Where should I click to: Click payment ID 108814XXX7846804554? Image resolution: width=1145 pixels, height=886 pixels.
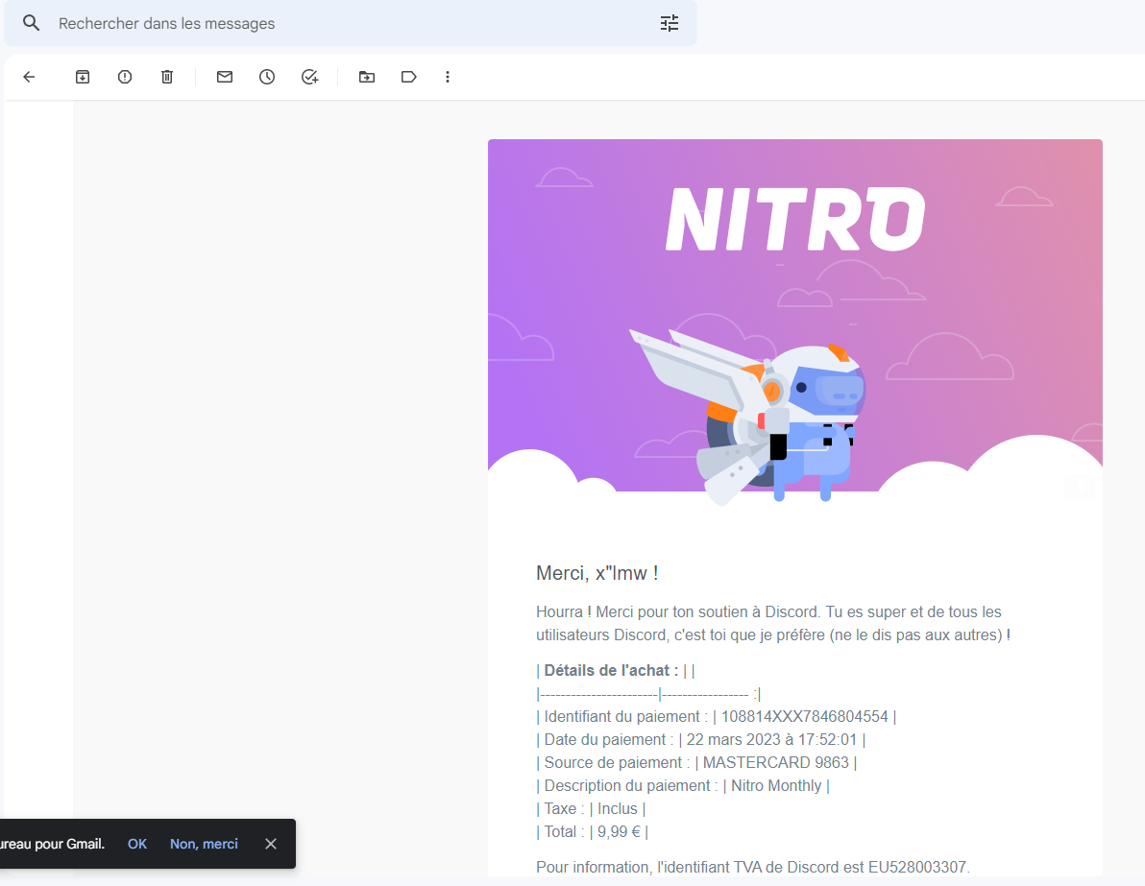805,717
